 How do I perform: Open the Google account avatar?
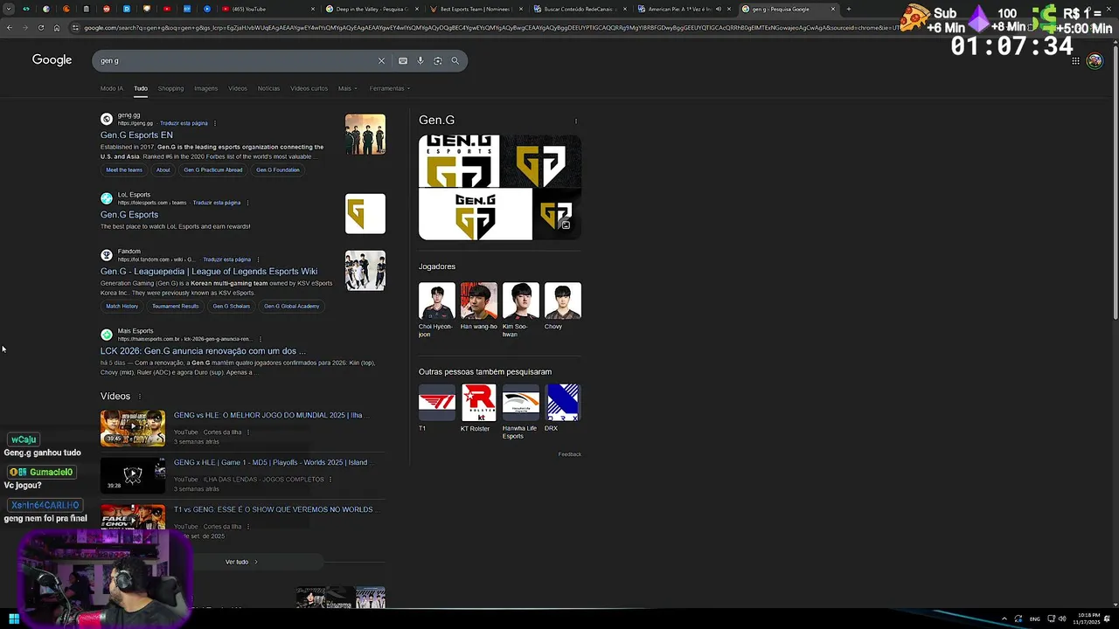tap(1095, 60)
